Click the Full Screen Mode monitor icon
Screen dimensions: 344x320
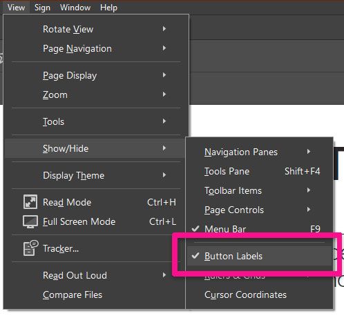tap(30, 221)
